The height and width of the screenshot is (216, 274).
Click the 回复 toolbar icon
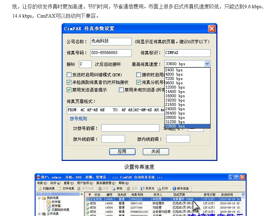tap(100, 188)
